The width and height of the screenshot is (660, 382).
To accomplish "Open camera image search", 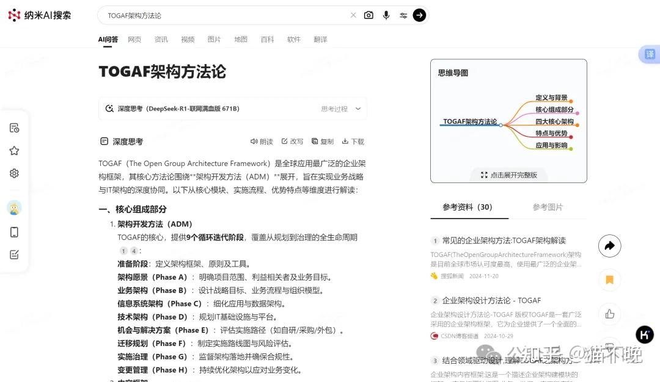I will tap(369, 15).
